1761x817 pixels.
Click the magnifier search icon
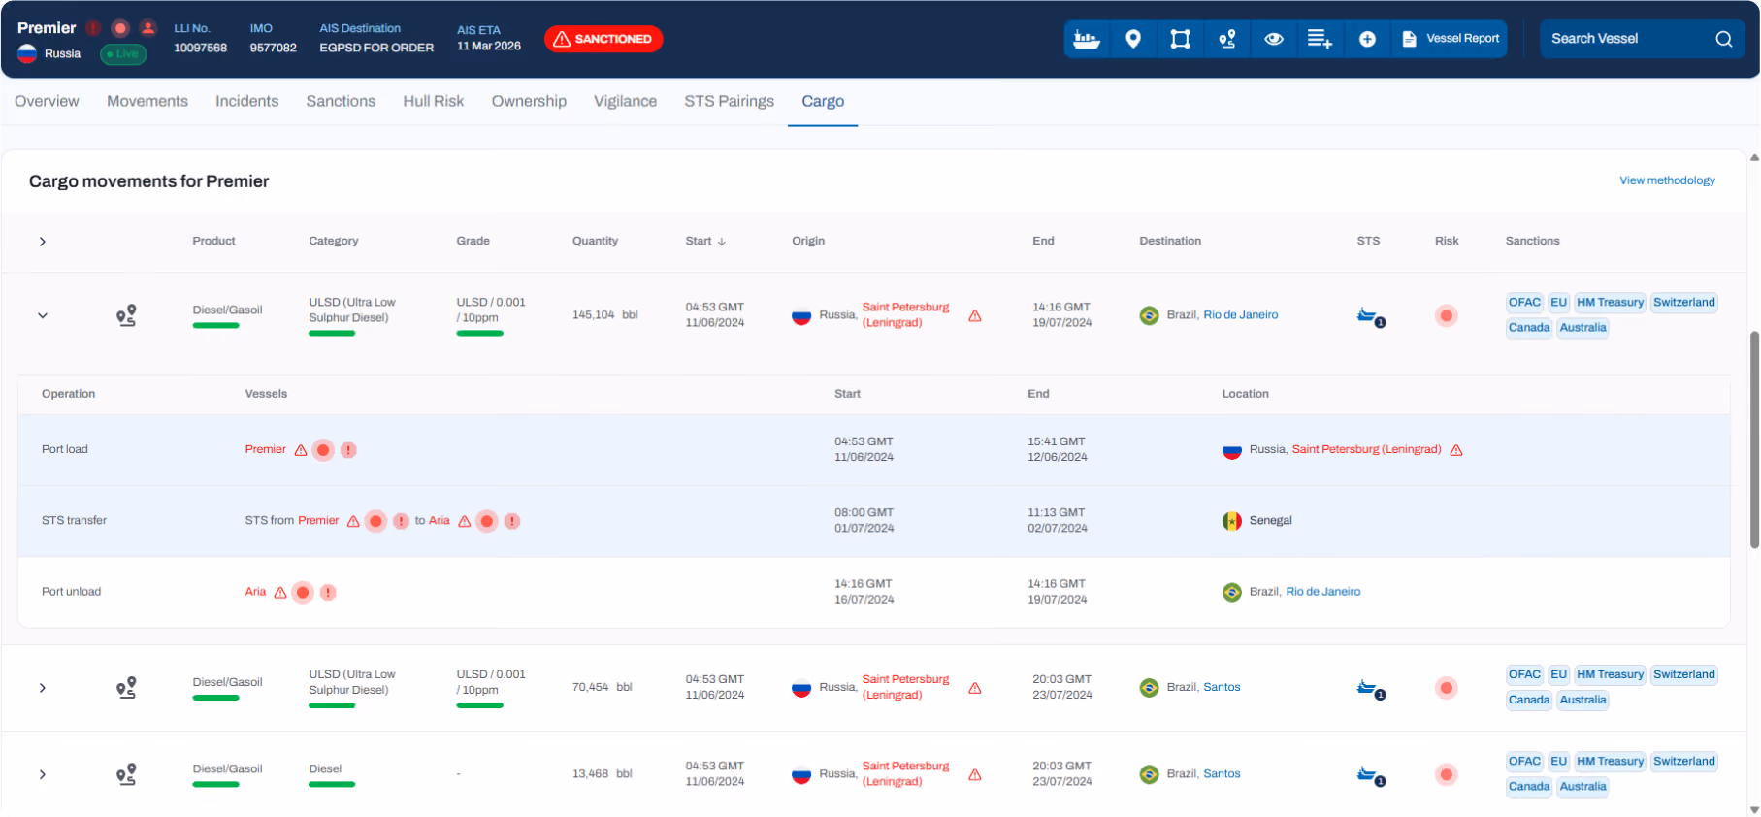[x=1723, y=39]
